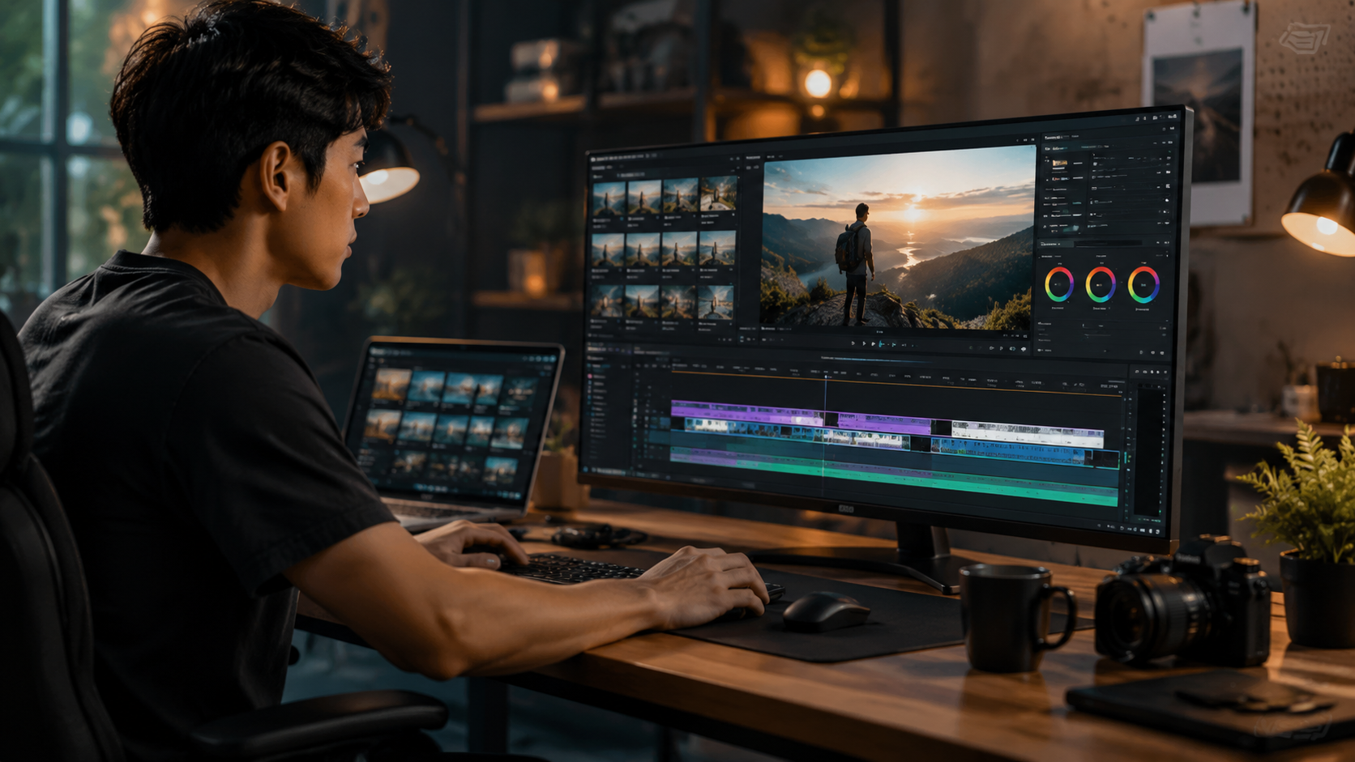Select the image thumbnail in top inspector row
Screen dimensions: 1355x762
point(1060,163)
